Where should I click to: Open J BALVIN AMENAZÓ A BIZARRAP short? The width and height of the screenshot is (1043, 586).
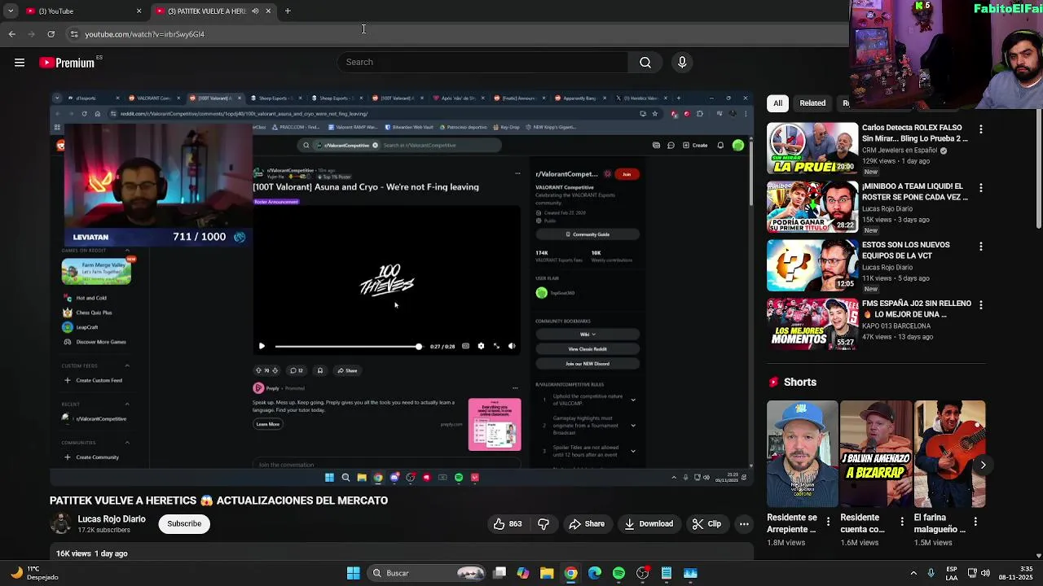[x=876, y=454]
